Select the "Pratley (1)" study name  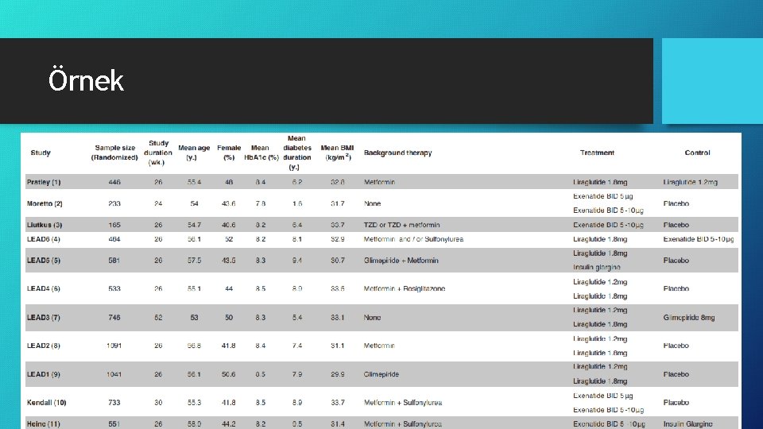44,183
